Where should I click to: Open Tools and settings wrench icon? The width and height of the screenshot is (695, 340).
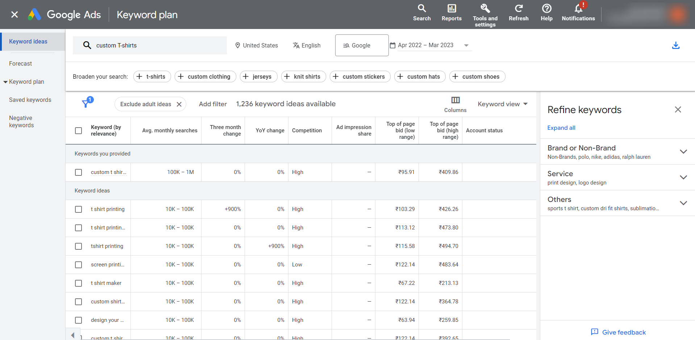point(485,8)
